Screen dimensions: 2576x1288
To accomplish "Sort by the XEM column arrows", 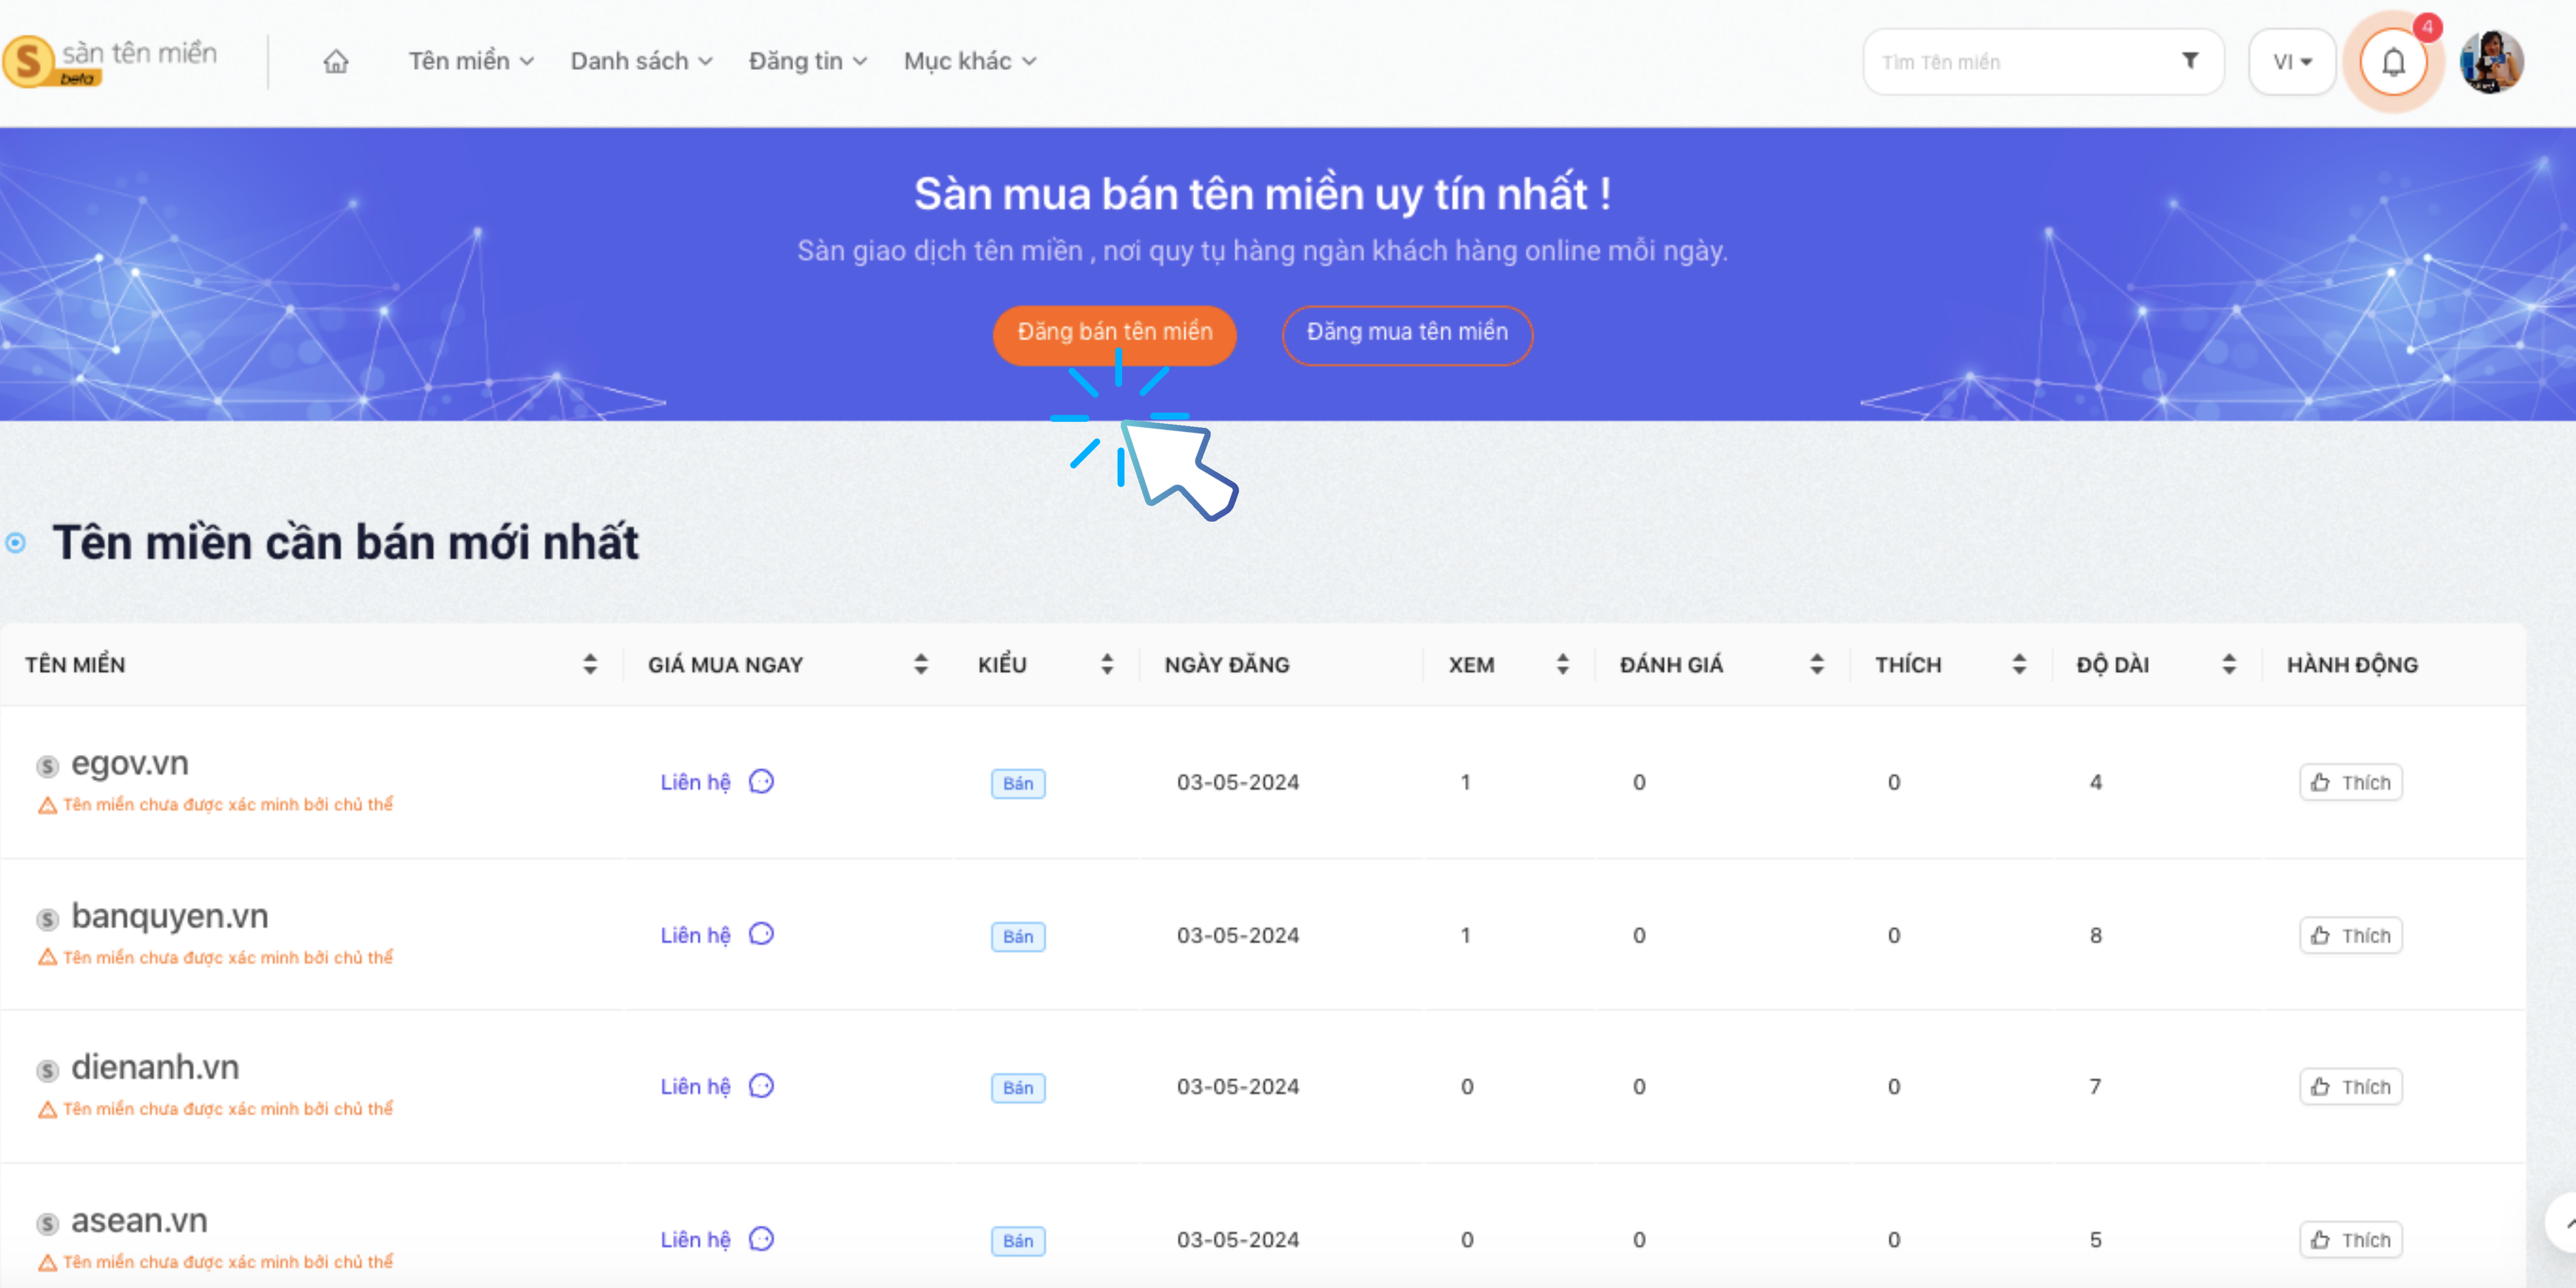I will [1563, 664].
